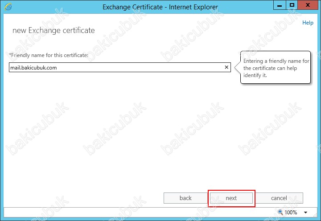
Task: Maximize the Exchange Certificate window
Action: coord(292,5)
